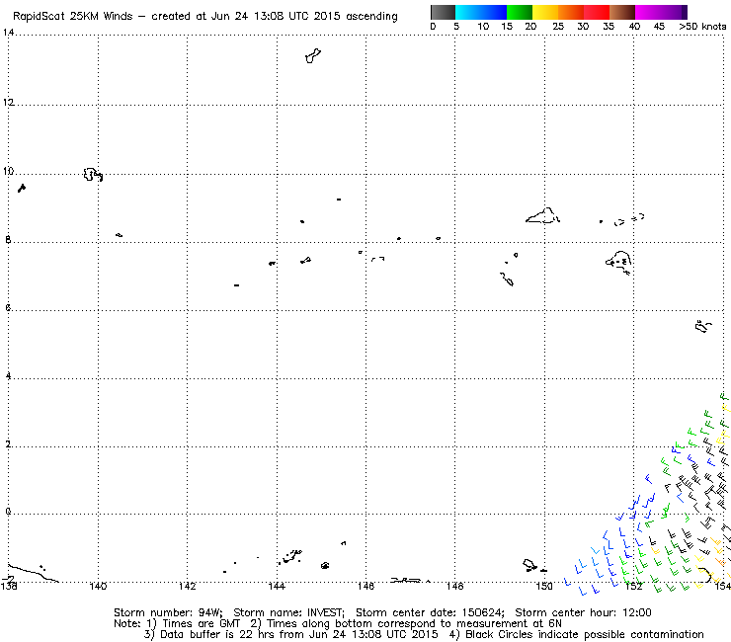731x642 pixels.
Task: Click the brown 35-40 knots legend color
Action: (622, 12)
